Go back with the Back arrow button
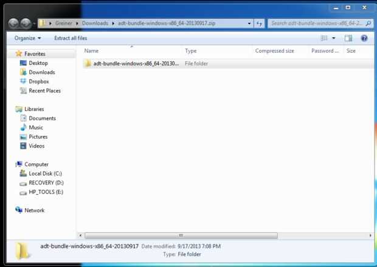 (x=13, y=24)
